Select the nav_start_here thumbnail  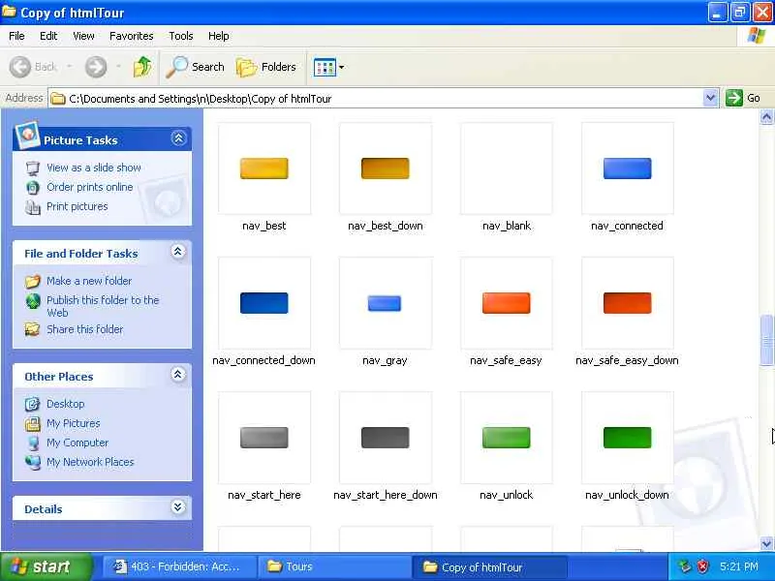pos(263,438)
